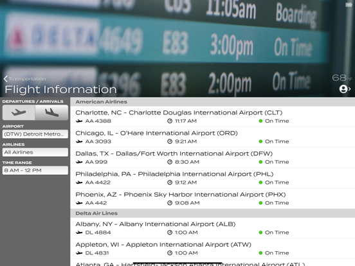The height and width of the screenshot is (266, 355).
Task: Click flight number AA 4388
Action: tap(98, 121)
